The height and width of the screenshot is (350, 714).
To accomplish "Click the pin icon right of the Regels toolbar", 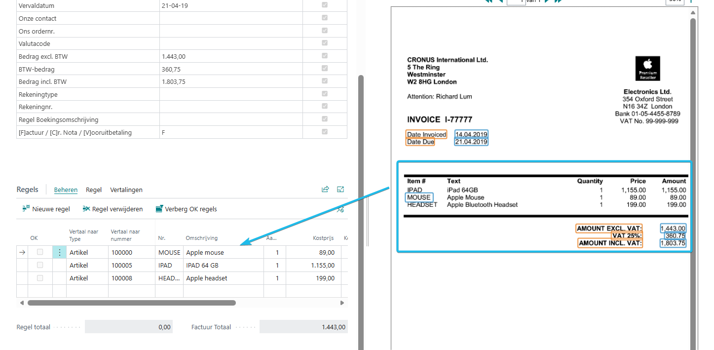I will pos(340,209).
